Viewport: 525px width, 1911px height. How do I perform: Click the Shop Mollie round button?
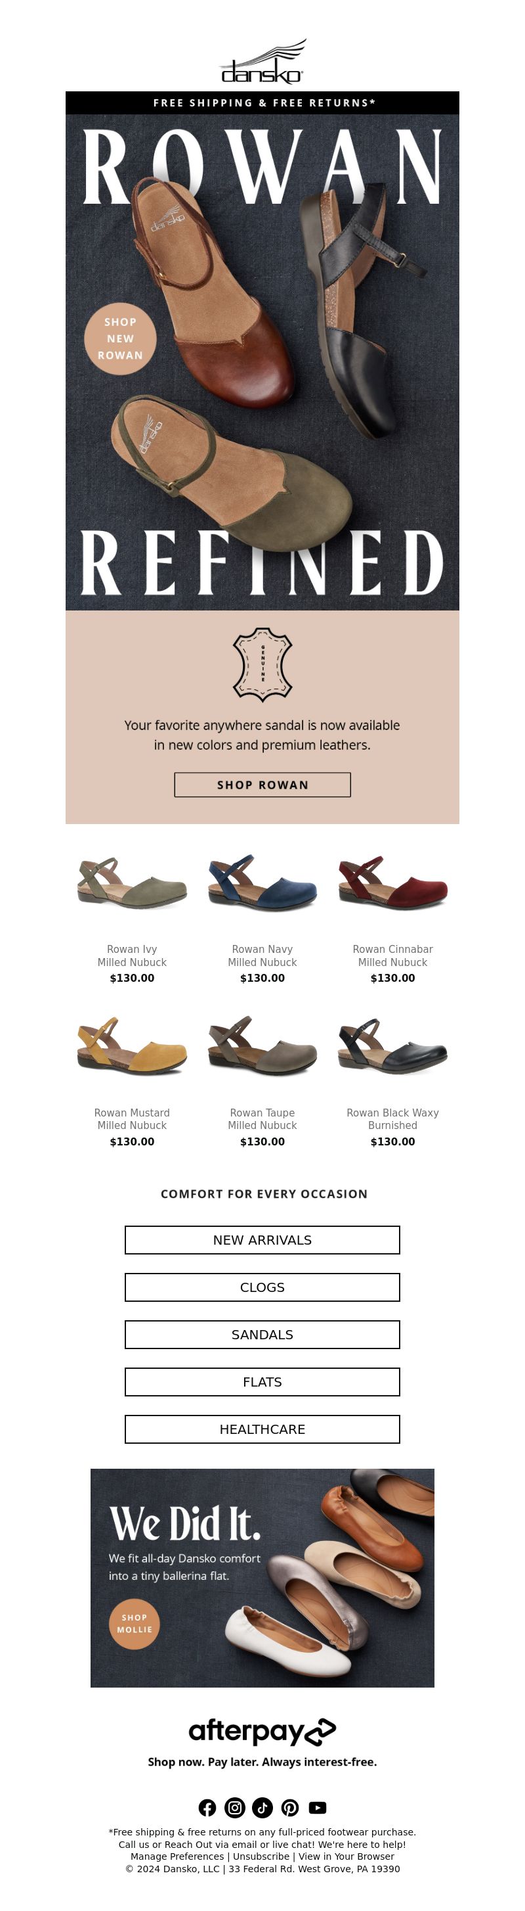pyautogui.click(x=135, y=1624)
